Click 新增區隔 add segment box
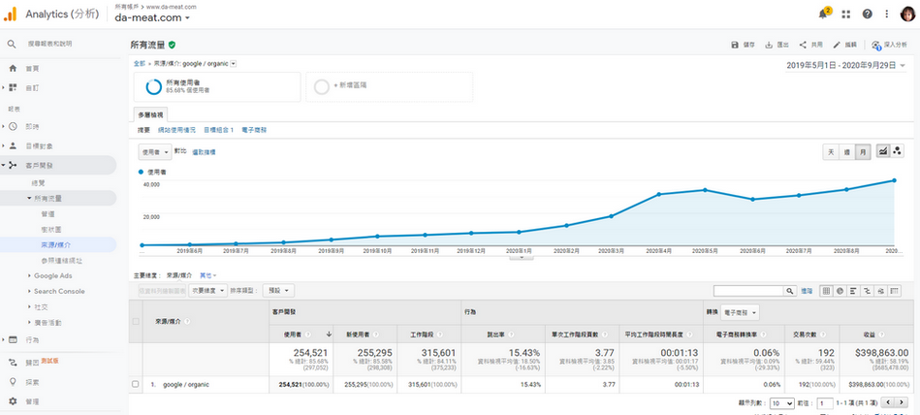 [389, 87]
